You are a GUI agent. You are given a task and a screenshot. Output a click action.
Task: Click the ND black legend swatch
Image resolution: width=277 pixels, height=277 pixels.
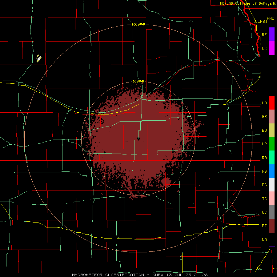pos(272,239)
